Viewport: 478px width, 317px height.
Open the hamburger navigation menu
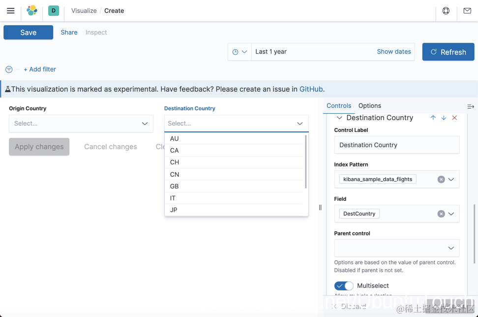(10, 10)
